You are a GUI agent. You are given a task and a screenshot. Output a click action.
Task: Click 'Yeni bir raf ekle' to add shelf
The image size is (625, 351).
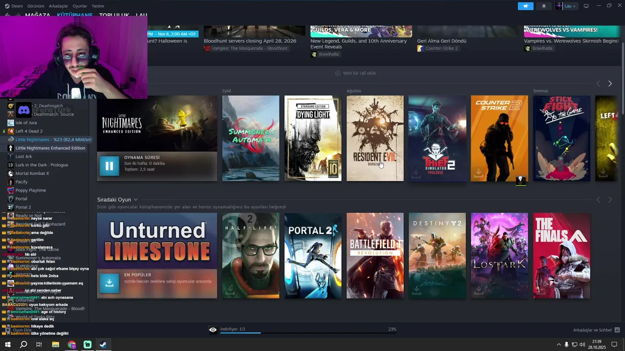355,73
